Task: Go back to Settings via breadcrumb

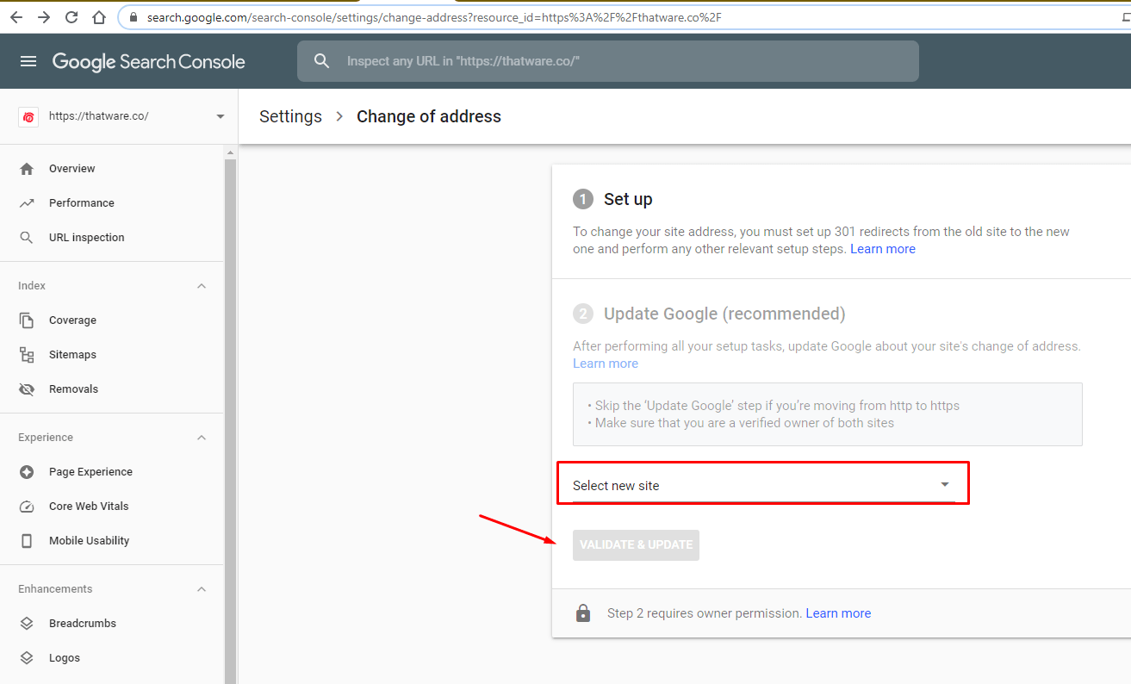Action: 290,116
